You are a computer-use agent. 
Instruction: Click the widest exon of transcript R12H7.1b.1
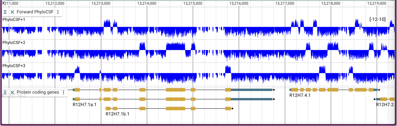(x=176, y=108)
